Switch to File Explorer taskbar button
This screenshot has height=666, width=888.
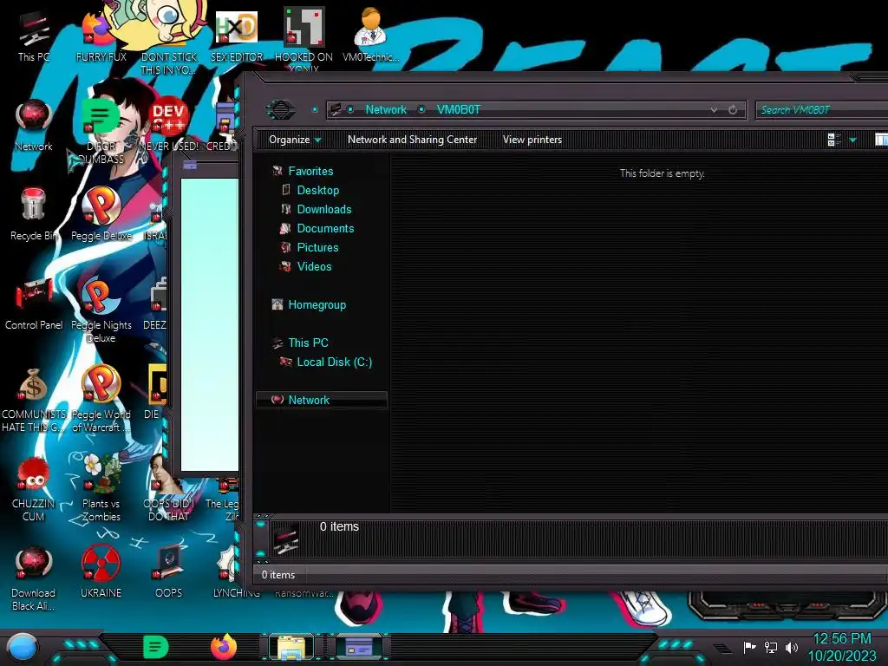[291, 647]
